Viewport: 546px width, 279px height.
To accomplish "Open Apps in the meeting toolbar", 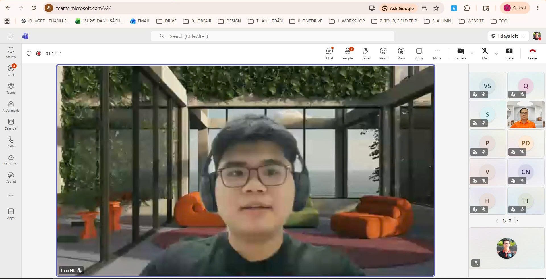I will click(x=419, y=53).
